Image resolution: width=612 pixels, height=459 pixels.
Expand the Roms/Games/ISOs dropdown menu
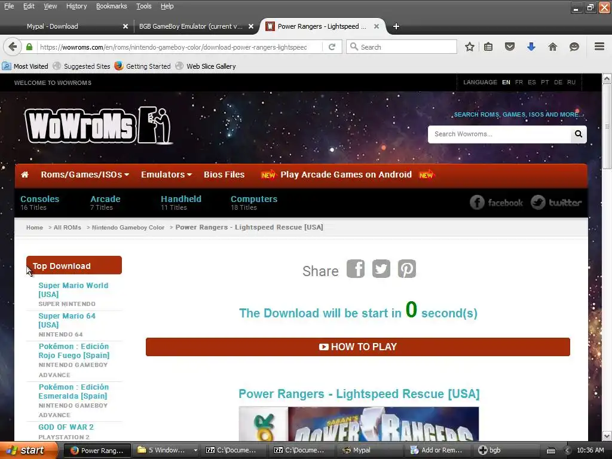point(85,175)
